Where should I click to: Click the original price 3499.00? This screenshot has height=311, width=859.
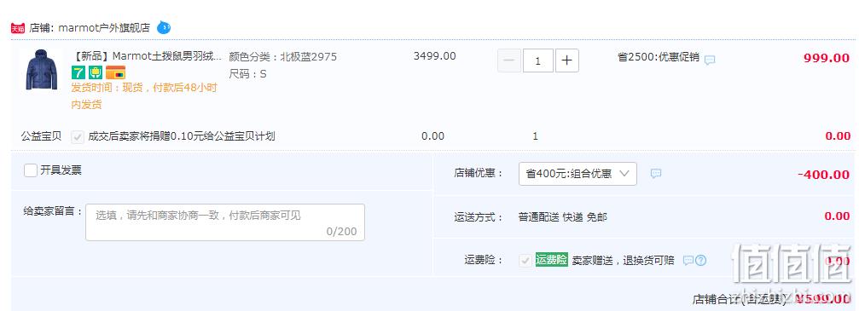click(x=434, y=56)
